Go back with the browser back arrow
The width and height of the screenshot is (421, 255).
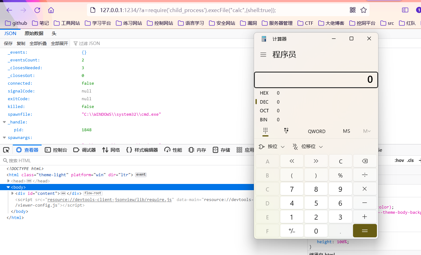(9, 10)
